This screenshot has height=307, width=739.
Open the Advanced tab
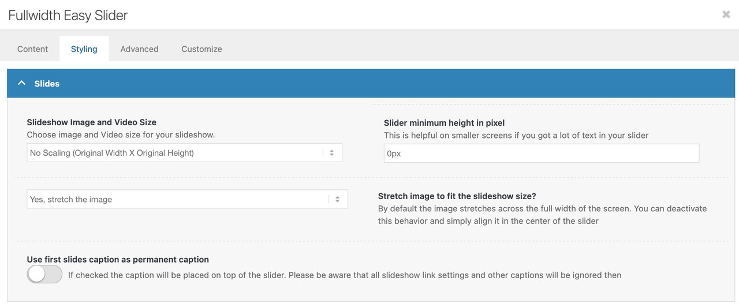(x=139, y=49)
